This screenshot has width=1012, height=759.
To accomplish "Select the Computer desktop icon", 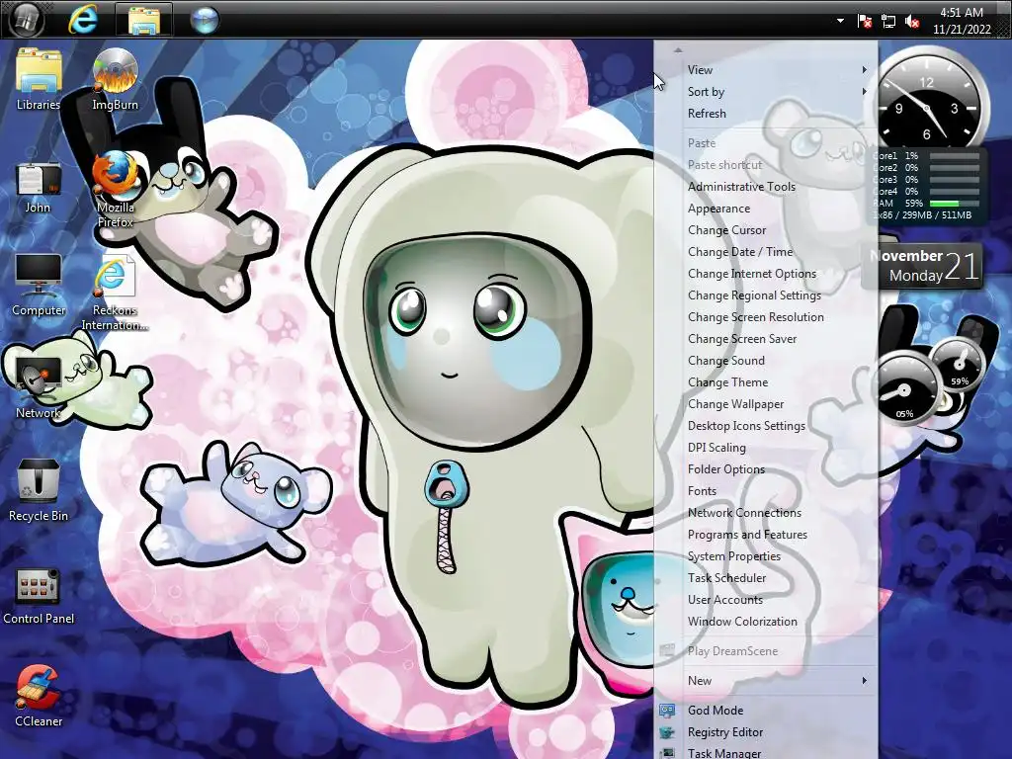I will pos(39,285).
